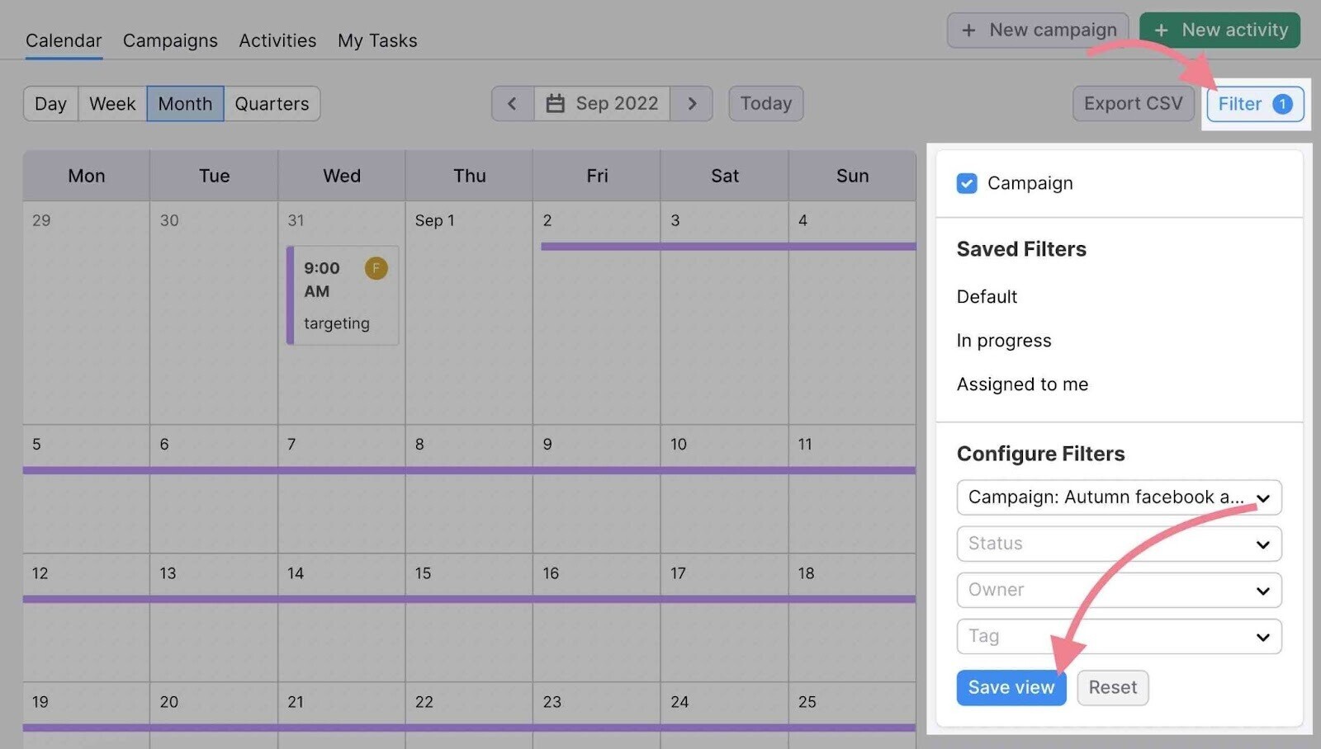Go to previous month with left arrow
The height and width of the screenshot is (749, 1321).
coord(513,104)
